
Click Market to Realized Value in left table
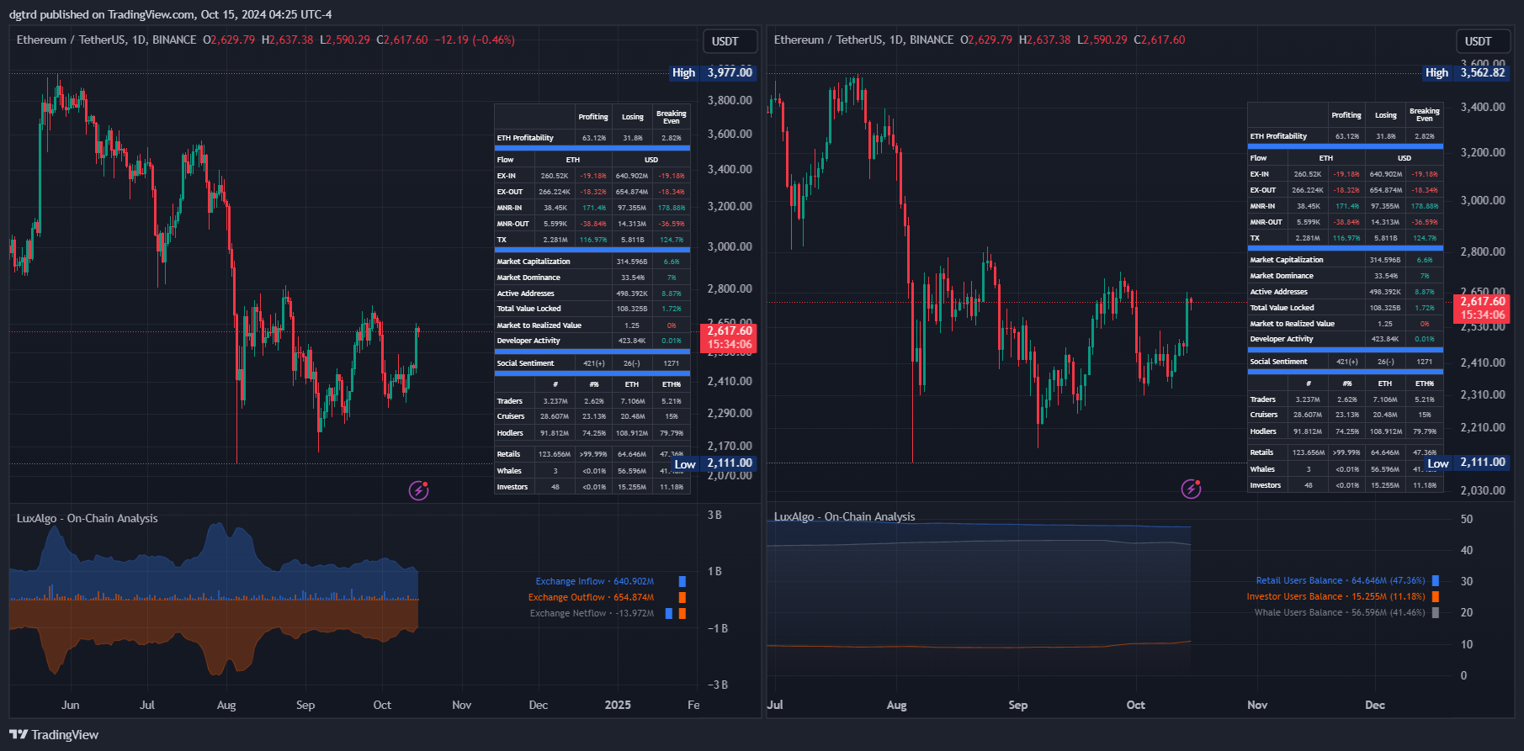[x=592, y=325]
